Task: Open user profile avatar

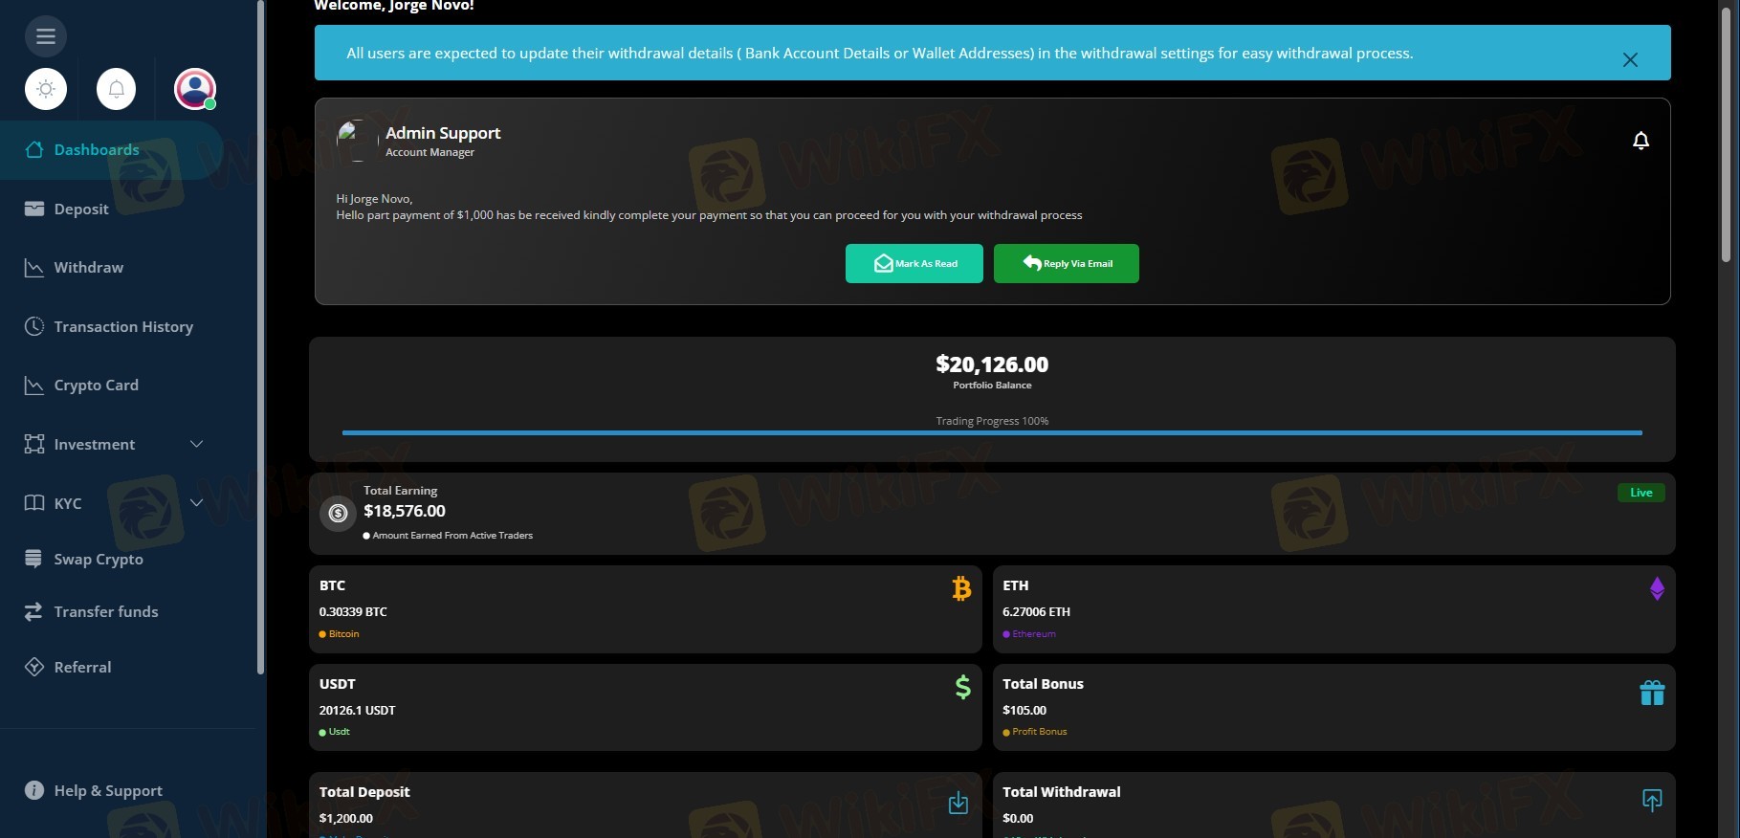Action: point(195,89)
